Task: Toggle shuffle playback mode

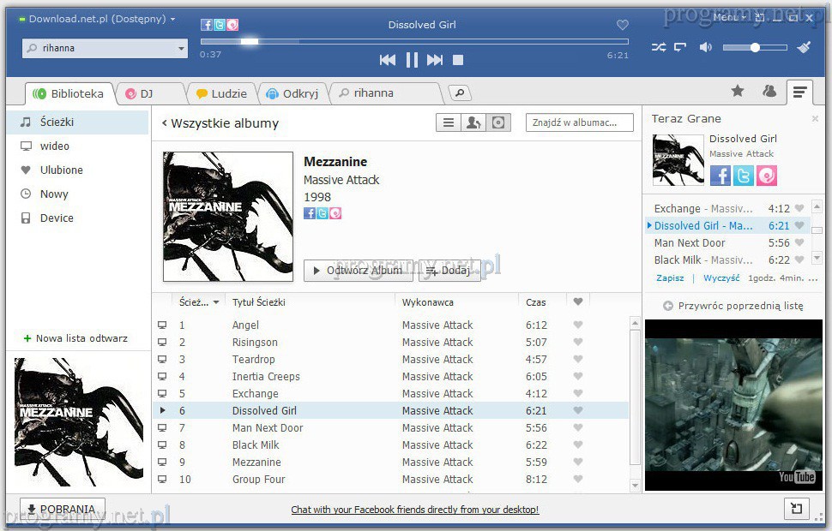Action: coord(658,48)
